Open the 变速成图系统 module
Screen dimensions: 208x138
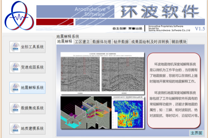click(x=27, y=67)
